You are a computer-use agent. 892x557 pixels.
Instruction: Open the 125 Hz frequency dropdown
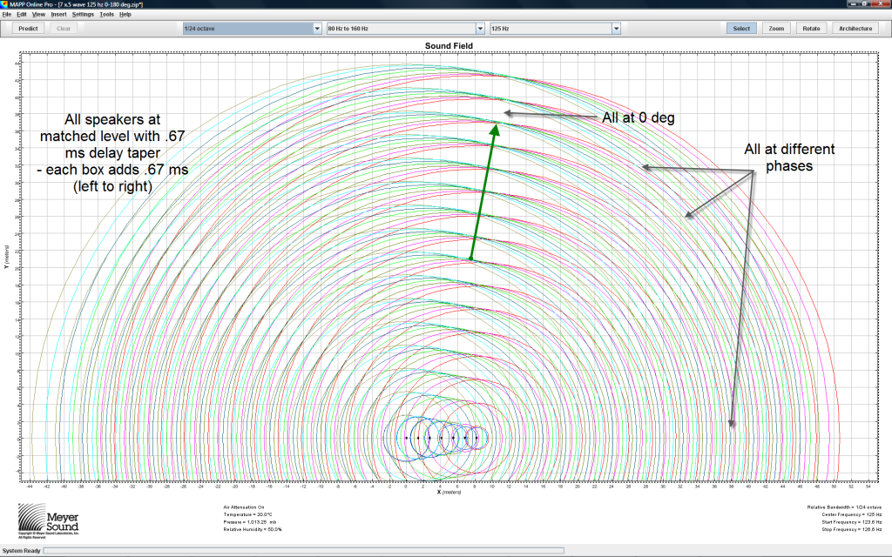click(x=614, y=27)
